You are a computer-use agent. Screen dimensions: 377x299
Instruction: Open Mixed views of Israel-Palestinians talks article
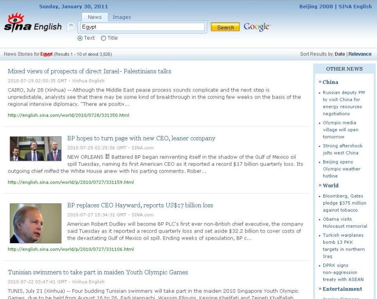(x=90, y=71)
